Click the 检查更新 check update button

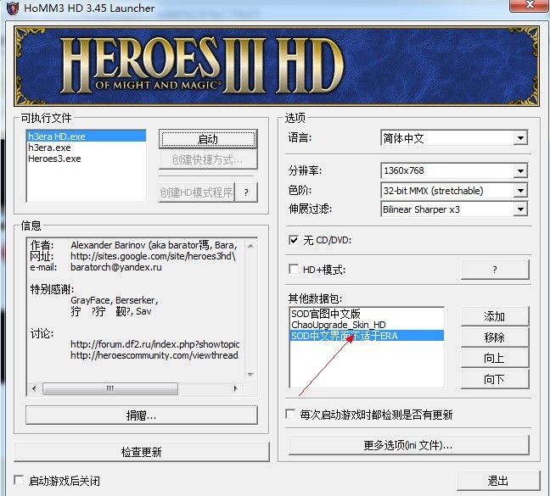(x=142, y=452)
